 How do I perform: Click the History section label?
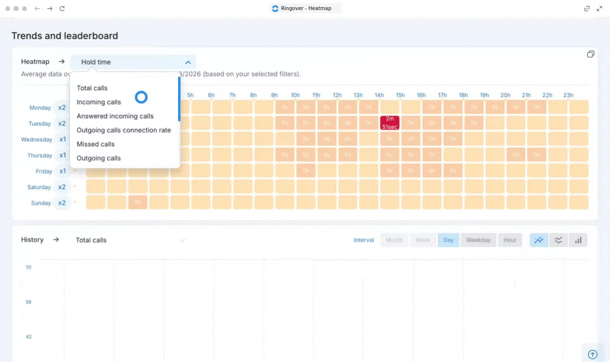pyautogui.click(x=32, y=239)
